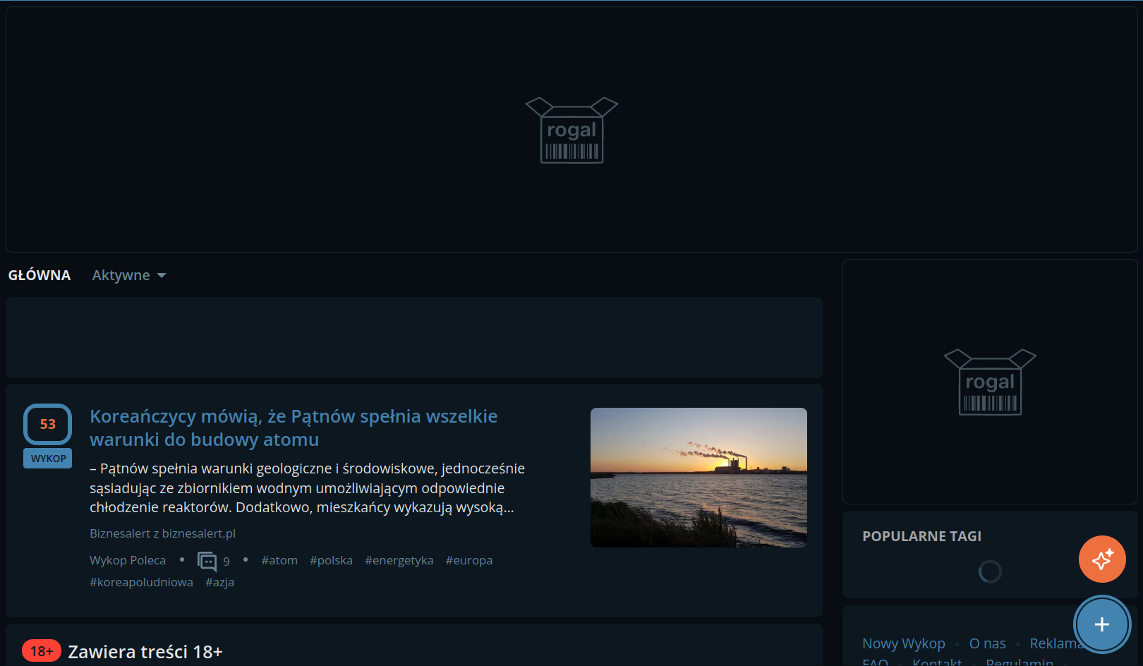The image size is (1143, 666).
Task: Click the blue plus add button
Action: click(x=1101, y=624)
